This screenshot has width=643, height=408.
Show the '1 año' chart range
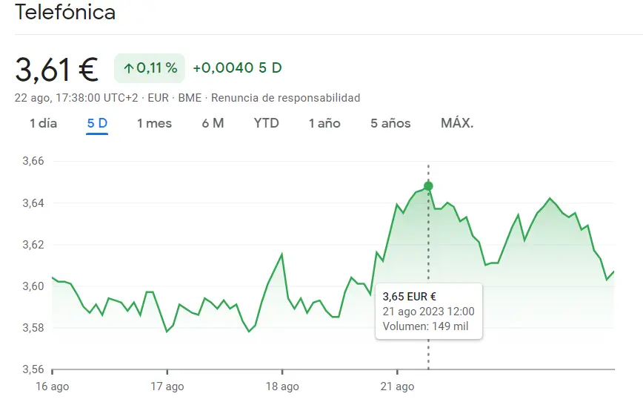pos(324,123)
